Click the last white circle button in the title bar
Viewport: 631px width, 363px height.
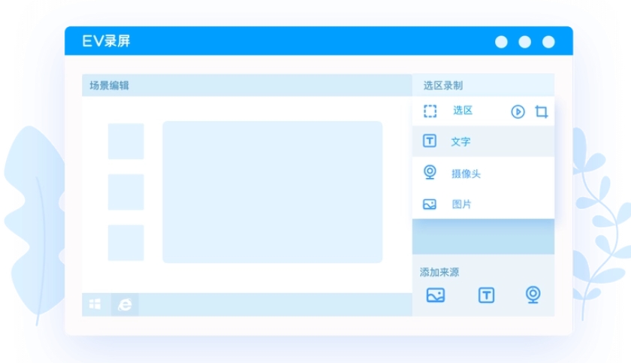[548, 42]
